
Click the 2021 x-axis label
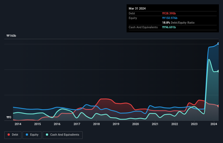(x=155, y=124)
